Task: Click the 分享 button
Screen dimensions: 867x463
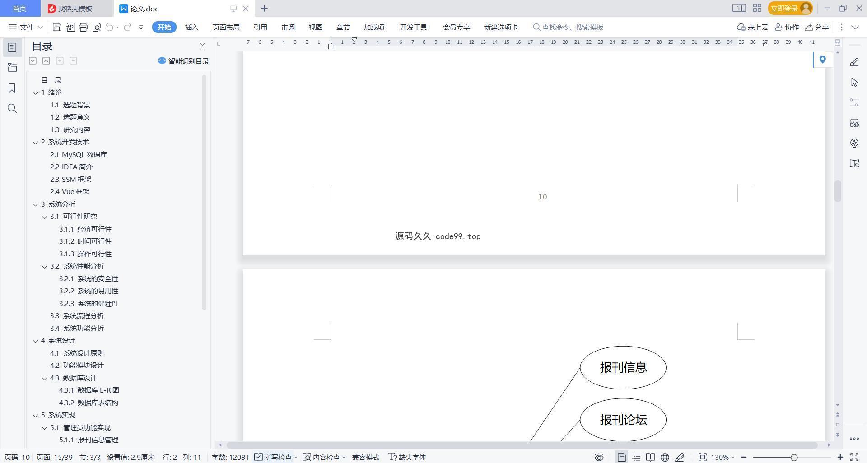Action: click(x=816, y=27)
